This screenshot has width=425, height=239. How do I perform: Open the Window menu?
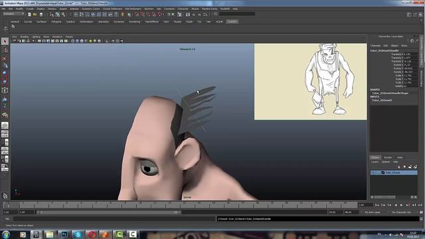coord(52,9)
